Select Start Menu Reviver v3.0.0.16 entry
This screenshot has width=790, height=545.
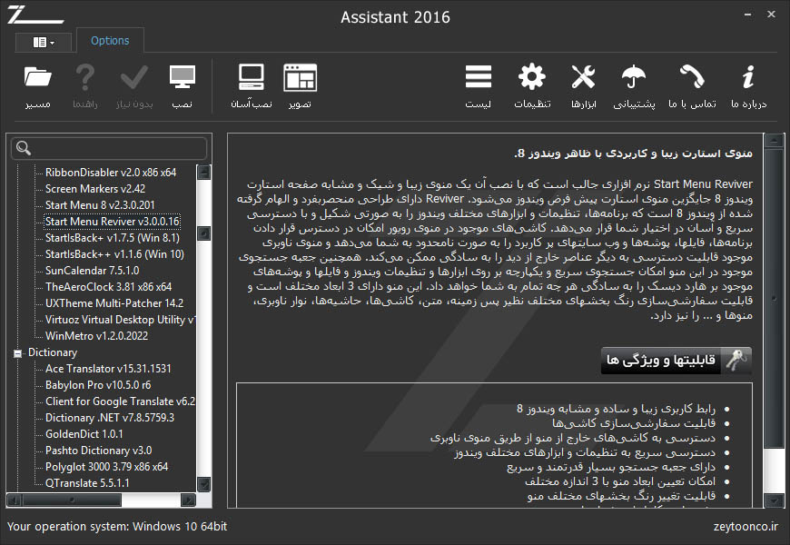(112, 221)
